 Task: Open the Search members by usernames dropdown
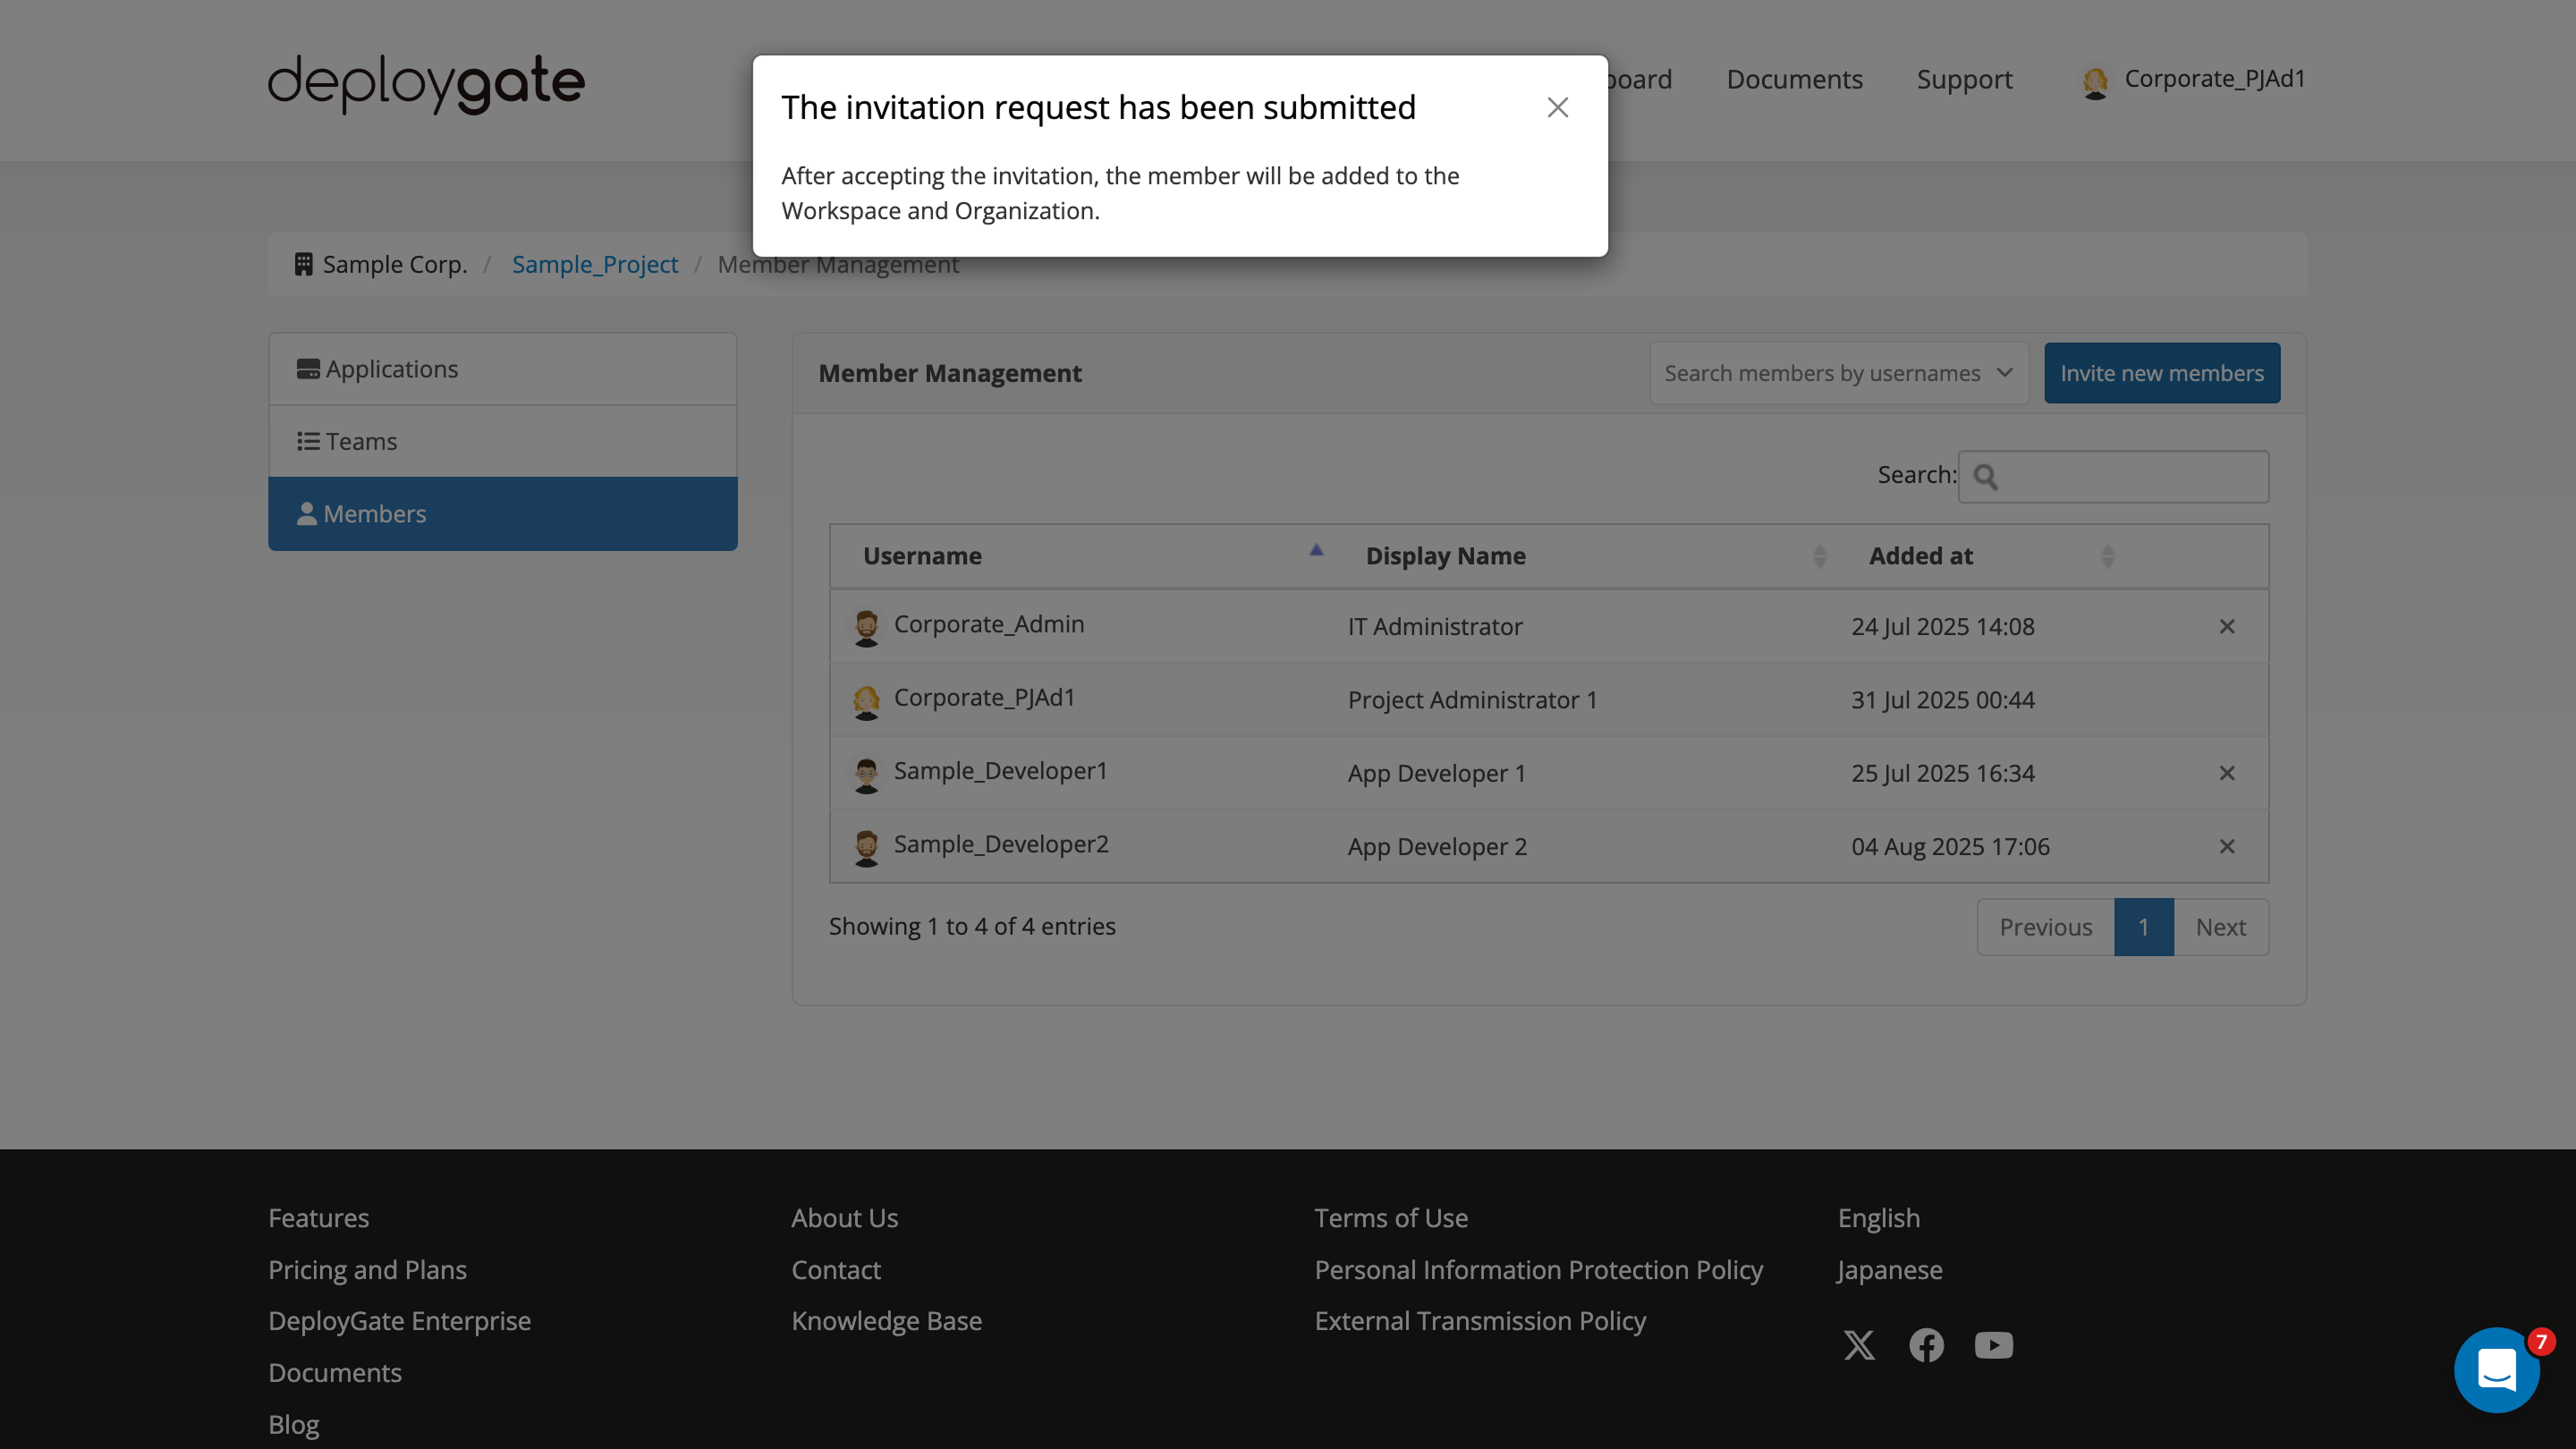pos(1838,372)
